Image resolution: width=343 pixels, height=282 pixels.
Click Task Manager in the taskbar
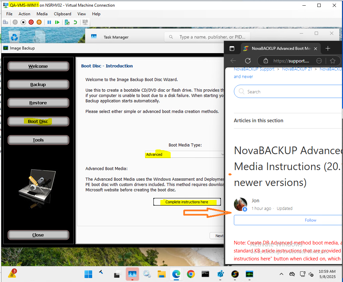(132, 274)
